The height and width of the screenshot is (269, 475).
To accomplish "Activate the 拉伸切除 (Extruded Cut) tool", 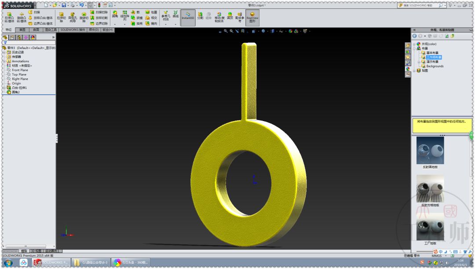I will point(61,16).
